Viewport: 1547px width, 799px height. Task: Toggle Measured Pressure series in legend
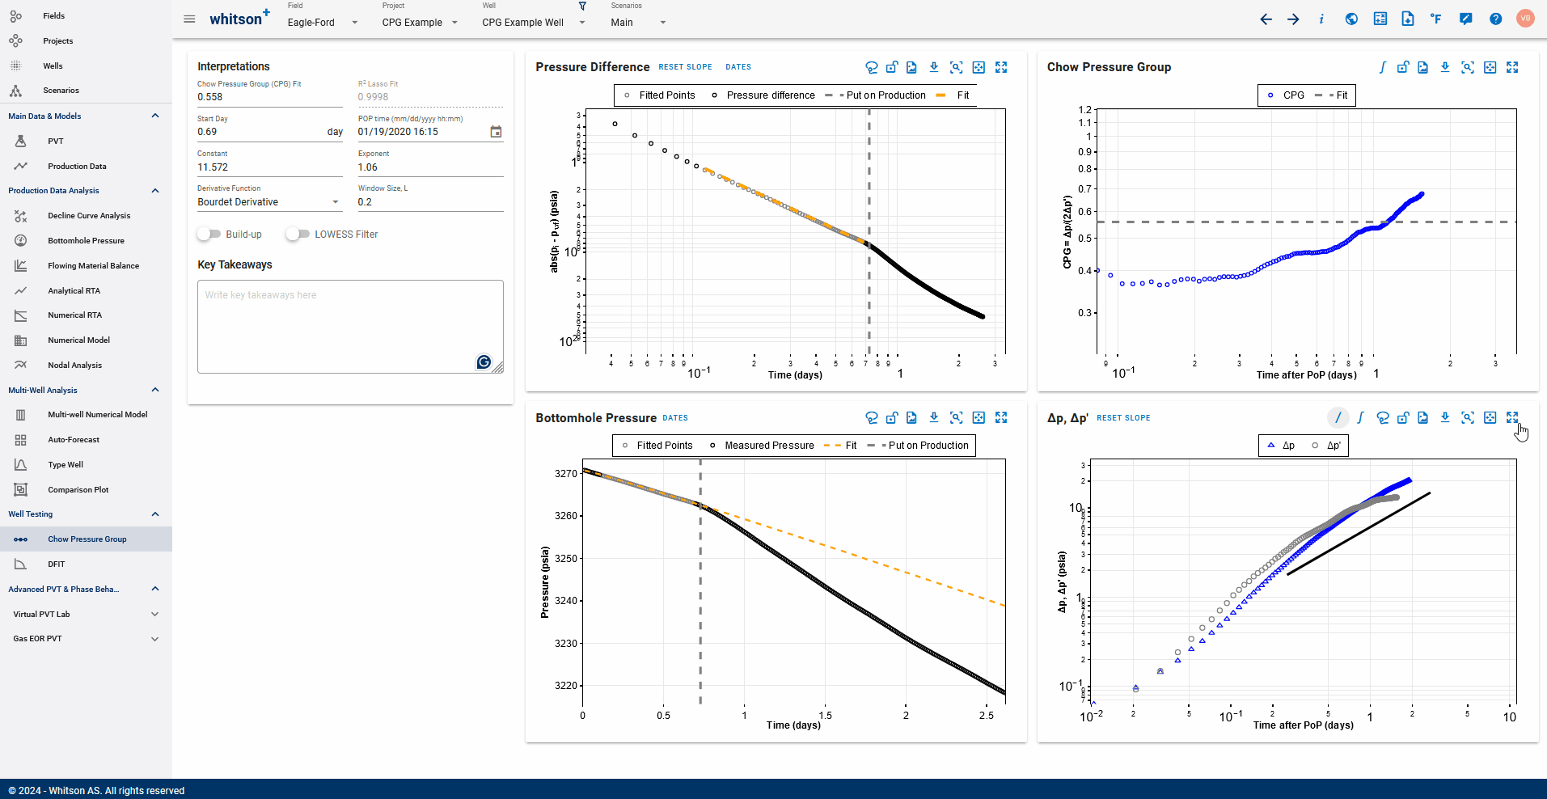tap(761, 446)
